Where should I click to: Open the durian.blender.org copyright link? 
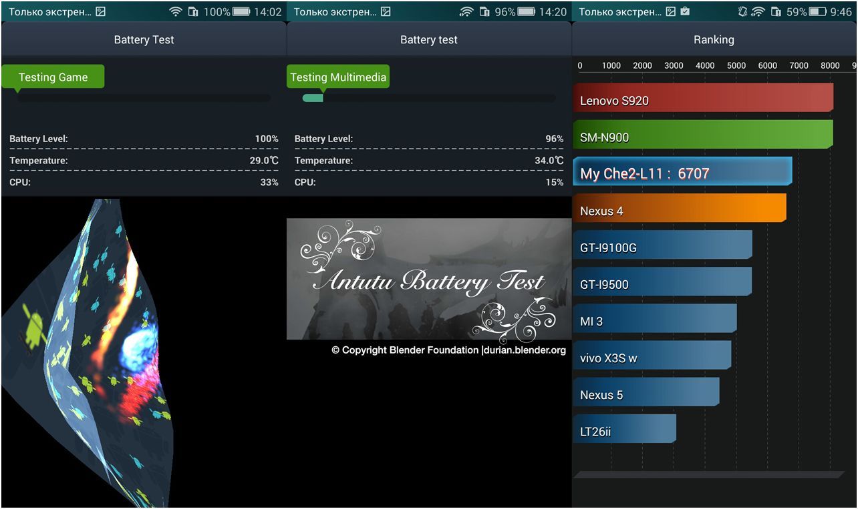524,350
